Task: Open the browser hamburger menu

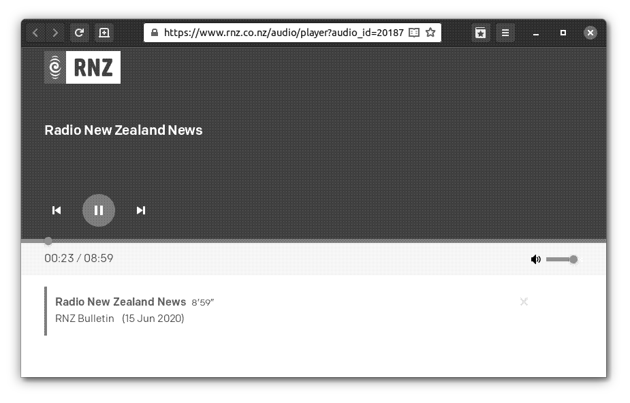Action: pos(505,33)
